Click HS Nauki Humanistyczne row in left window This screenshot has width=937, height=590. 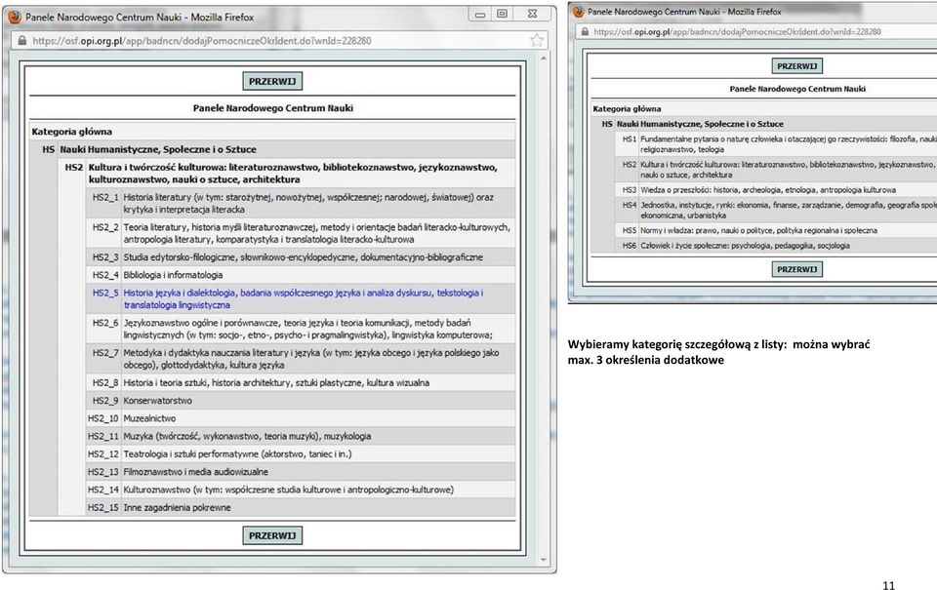pos(272,149)
